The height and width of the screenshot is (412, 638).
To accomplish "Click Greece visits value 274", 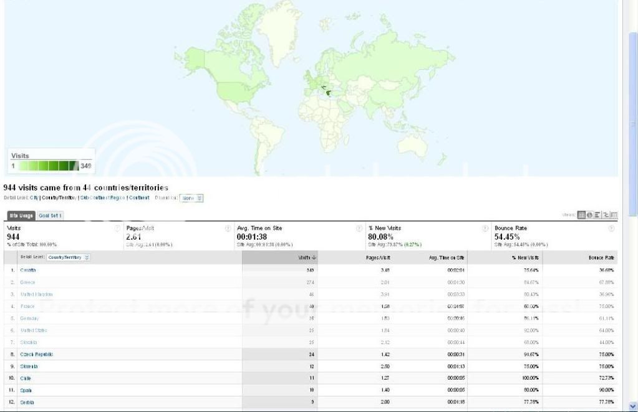I will (311, 282).
